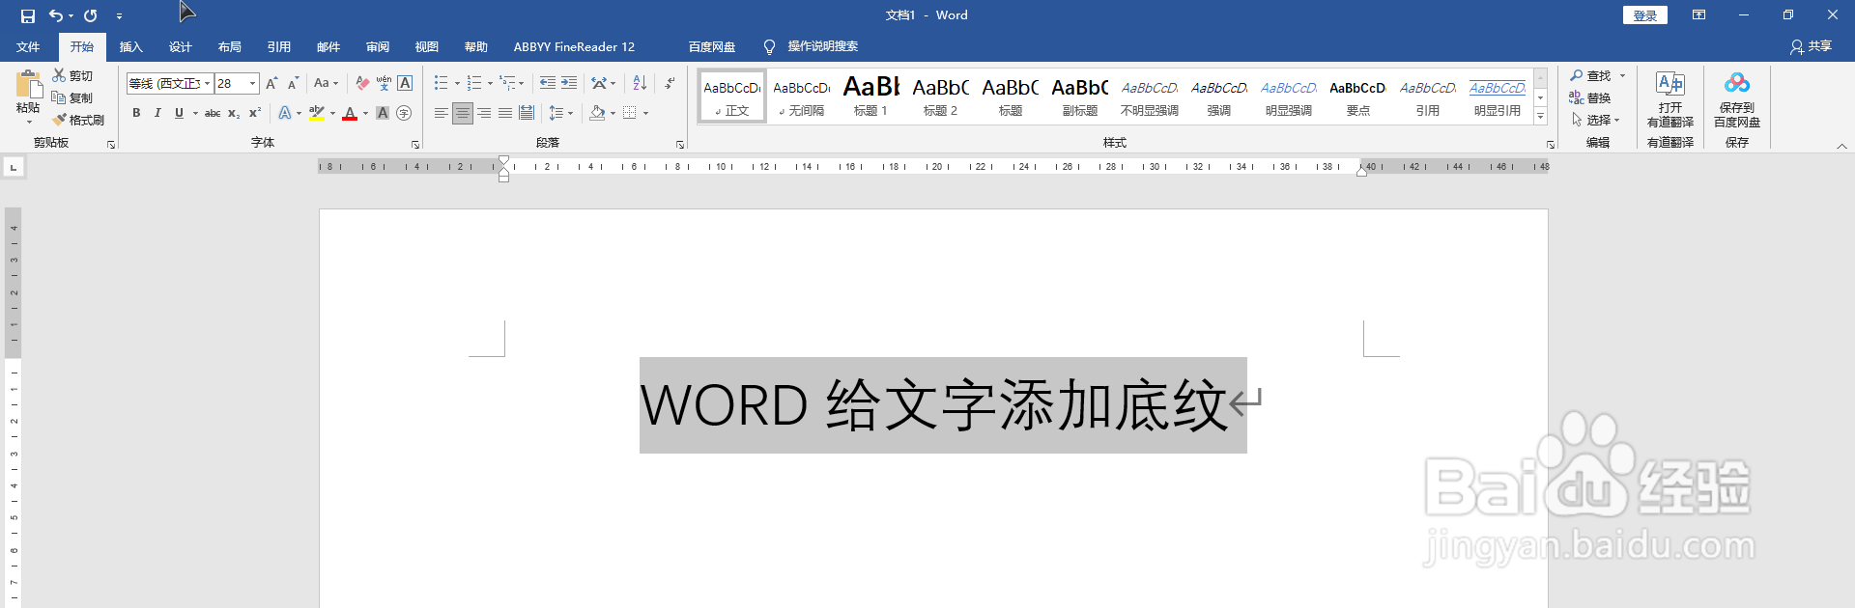
Task: Click 打开有道翻译 translate icon
Action: pos(1669,98)
